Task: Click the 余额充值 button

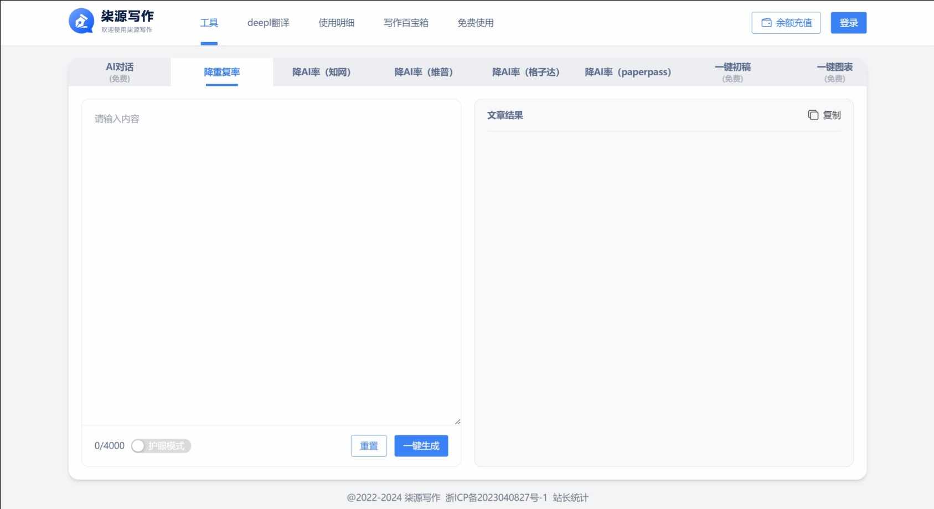Action: click(x=786, y=23)
